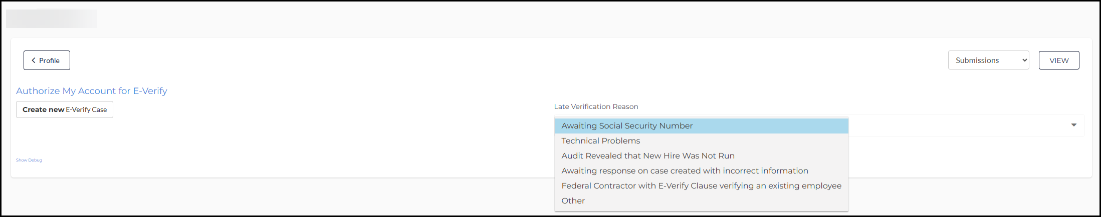Screen dimensions: 1101x217
Task: Go back to Profile
Action: click(47, 60)
